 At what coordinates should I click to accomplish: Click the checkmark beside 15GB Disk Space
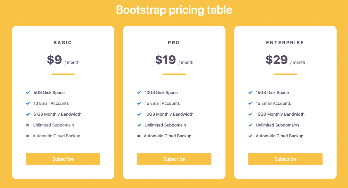[250, 93]
